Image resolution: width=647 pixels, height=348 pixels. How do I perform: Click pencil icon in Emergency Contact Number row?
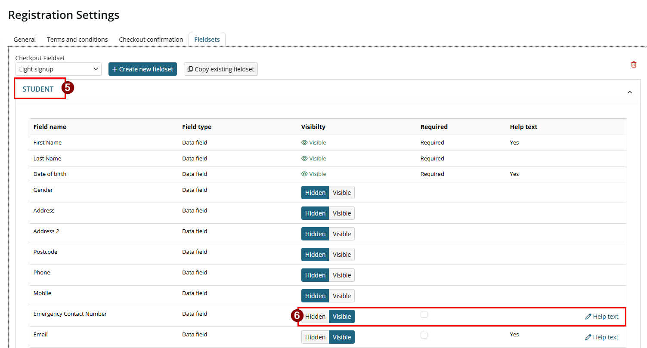[588, 317]
